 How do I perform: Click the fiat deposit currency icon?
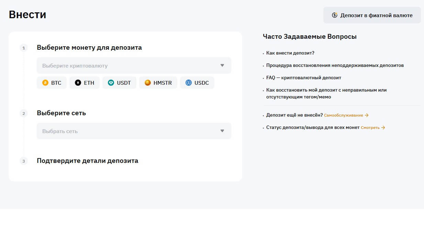[x=335, y=15]
